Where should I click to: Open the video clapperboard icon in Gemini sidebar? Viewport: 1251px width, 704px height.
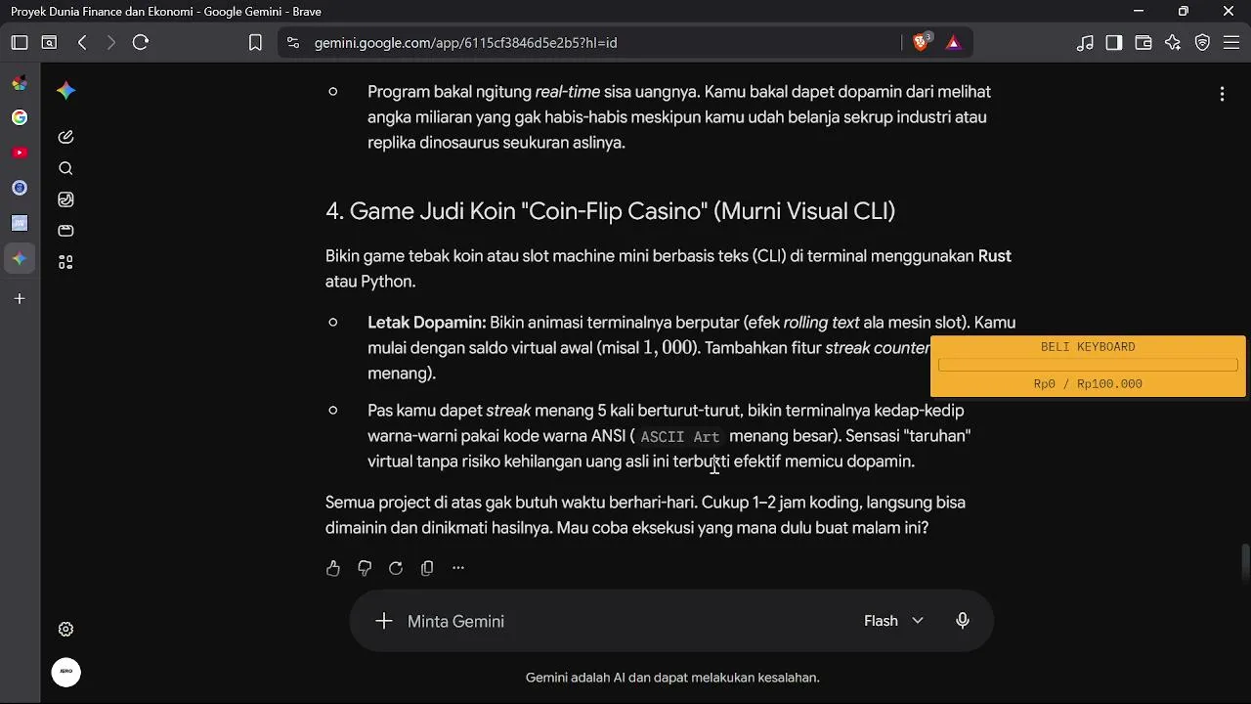pos(65,231)
